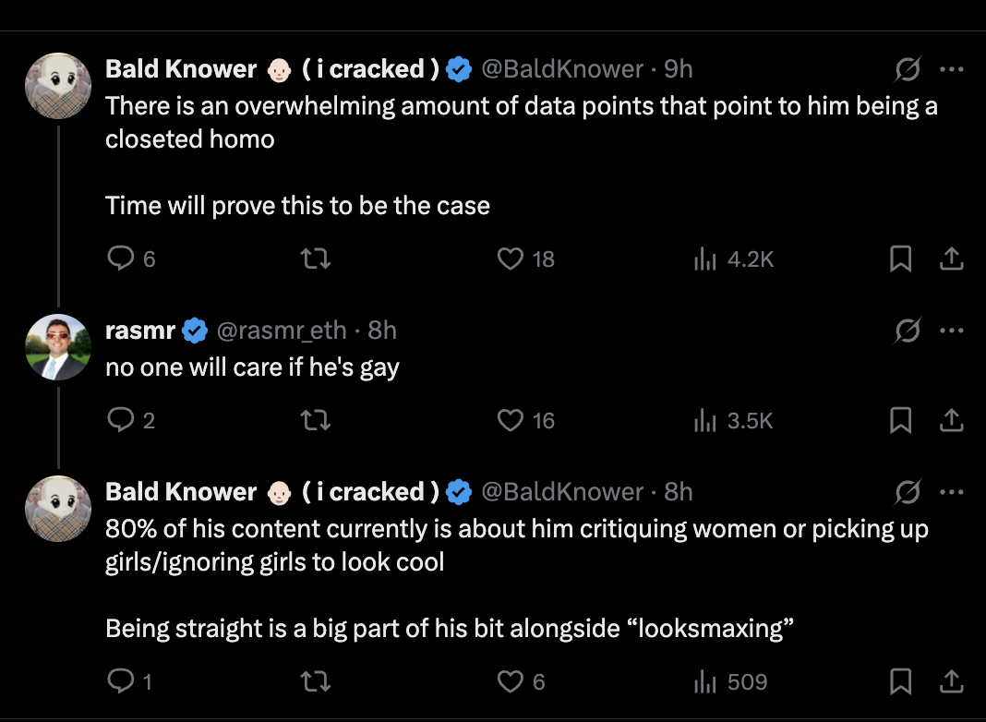The width and height of the screenshot is (986, 722).
Task: Open more options on rasmr's tweet
Action: [951, 330]
